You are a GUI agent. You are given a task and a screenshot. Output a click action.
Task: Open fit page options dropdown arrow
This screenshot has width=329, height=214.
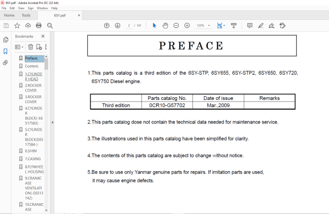click(x=224, y=26)
